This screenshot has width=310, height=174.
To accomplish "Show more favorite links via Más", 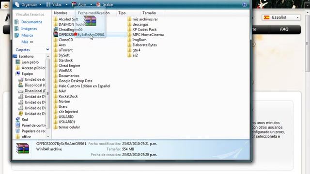I will (x=27, y=42).
